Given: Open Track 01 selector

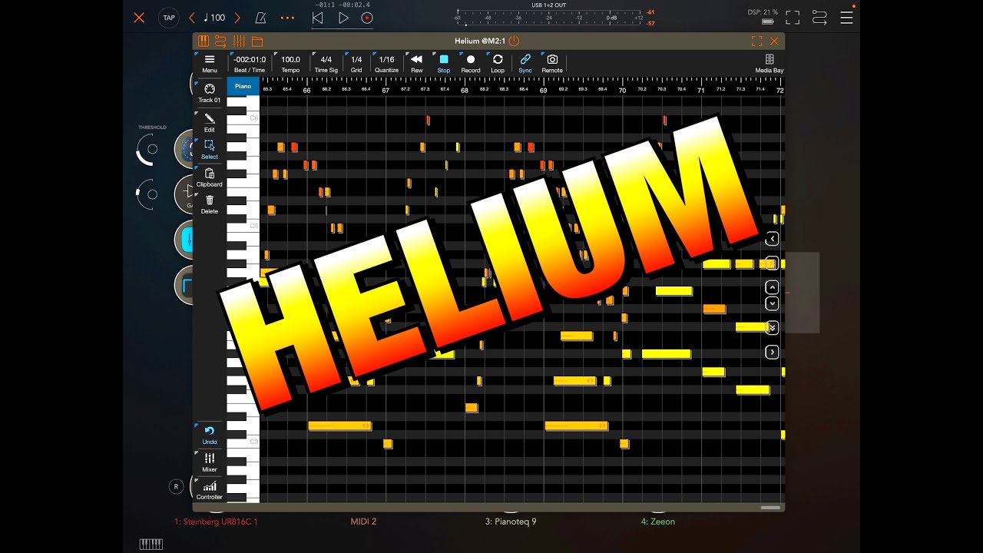Looking at the screenshot, I should [210, 93].
